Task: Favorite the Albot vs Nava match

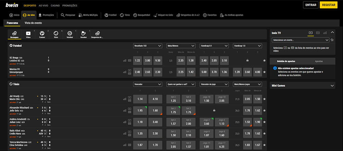Action: [x=264, y=134]
